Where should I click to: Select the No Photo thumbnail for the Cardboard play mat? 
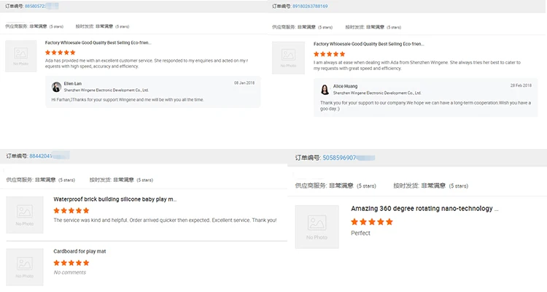click(25, 266)
